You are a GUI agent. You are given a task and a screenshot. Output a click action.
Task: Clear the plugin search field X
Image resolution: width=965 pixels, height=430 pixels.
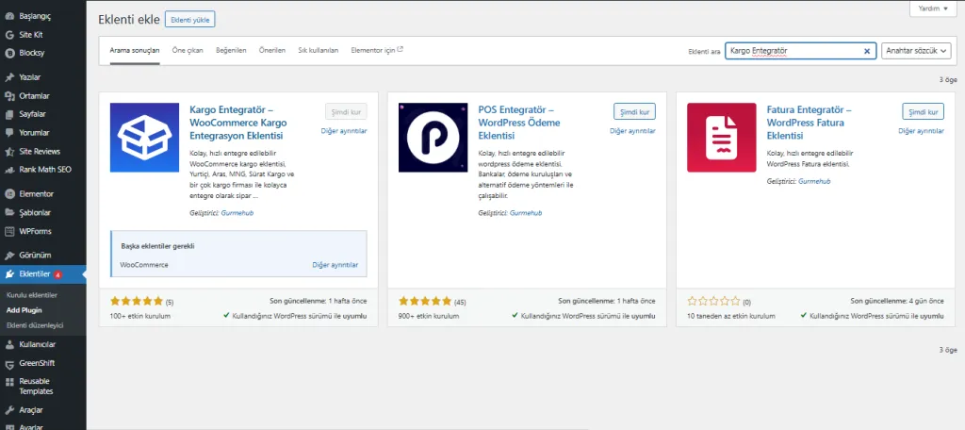pyautogui.click(x=867, y=51)
